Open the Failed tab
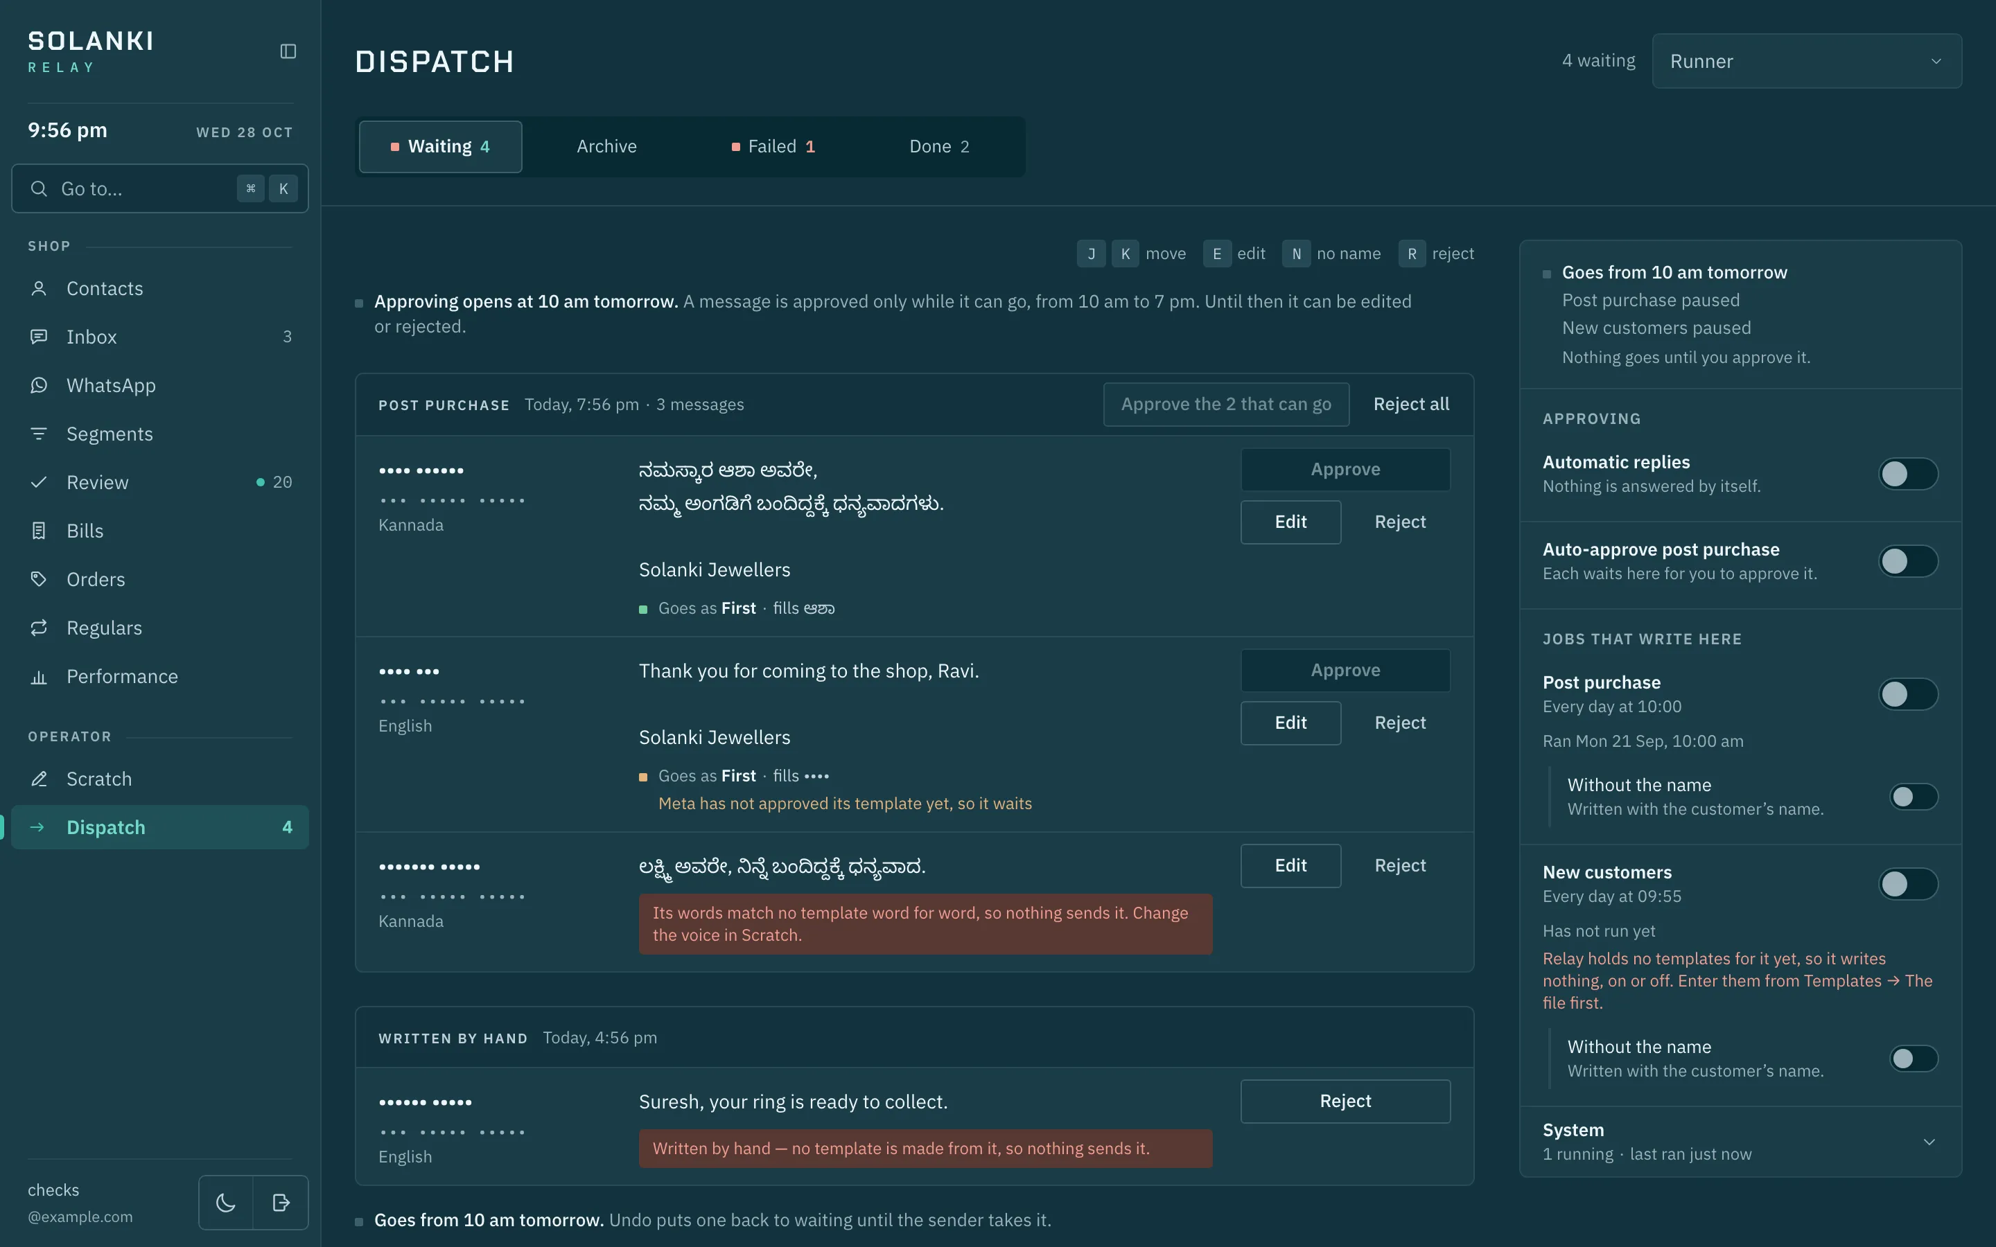1996x1247 pixels. [773, 147]
